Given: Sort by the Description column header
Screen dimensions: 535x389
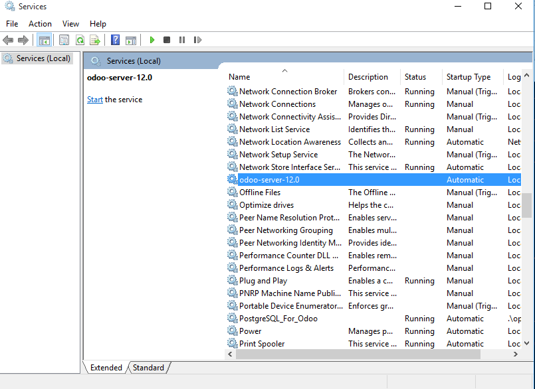Looking at the screenshot, I should click(372, 77).
